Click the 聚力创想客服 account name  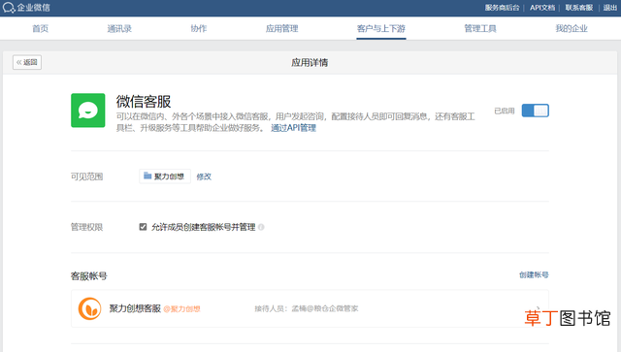[135, 308]
